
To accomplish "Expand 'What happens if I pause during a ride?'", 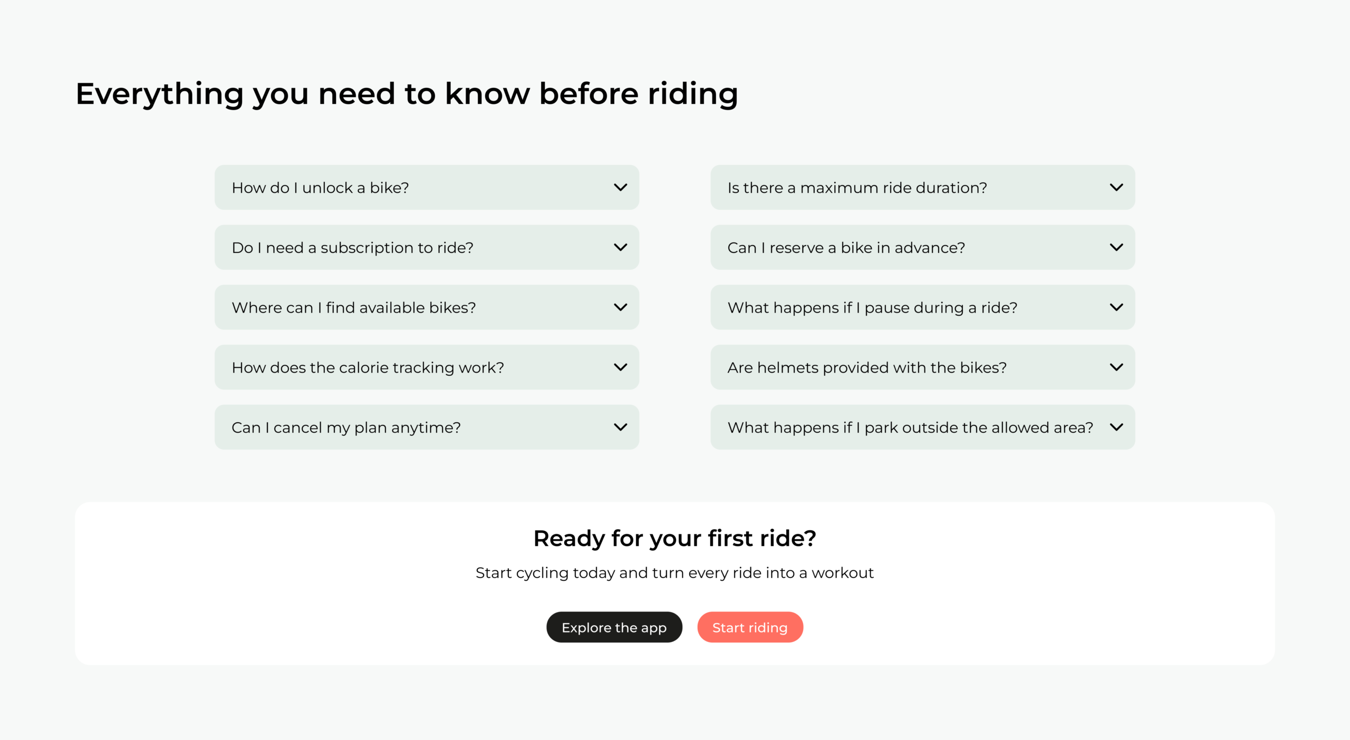I will (x=872, y=308).
